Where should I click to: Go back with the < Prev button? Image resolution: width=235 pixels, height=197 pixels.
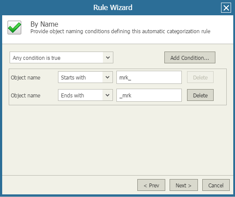tap(151, 185)
